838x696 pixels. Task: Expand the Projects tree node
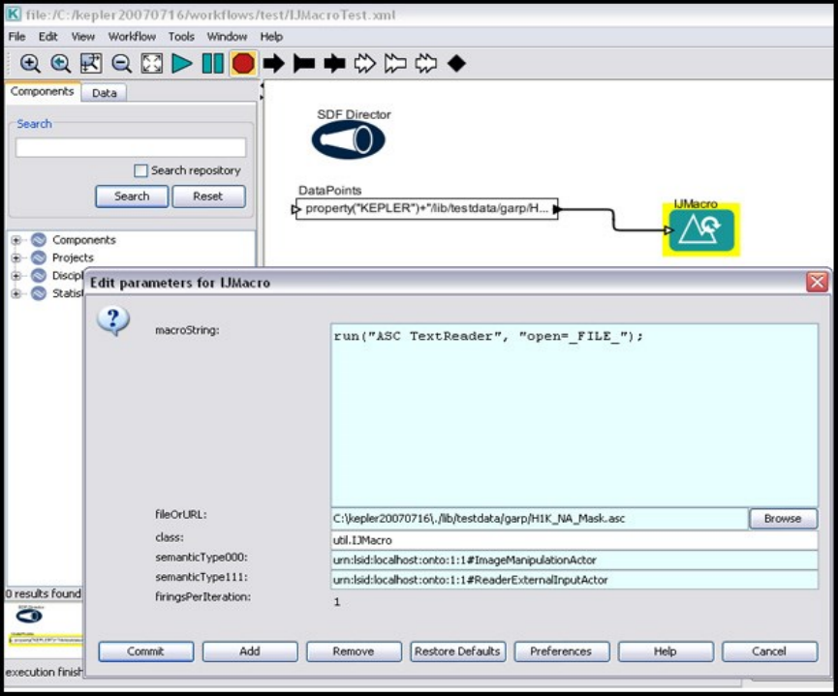(x=16, y=257)
